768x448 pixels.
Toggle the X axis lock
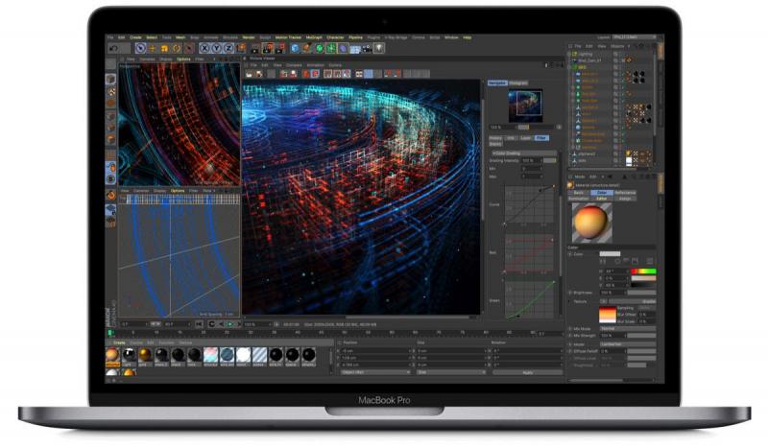click(204, 48)
